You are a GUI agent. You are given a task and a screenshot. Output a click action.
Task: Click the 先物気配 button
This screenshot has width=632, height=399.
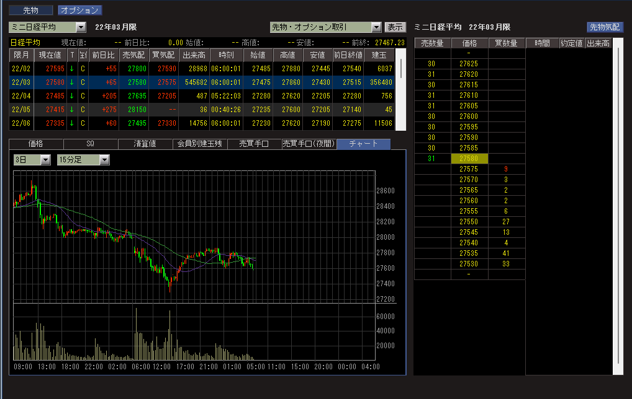coord(605,27)
